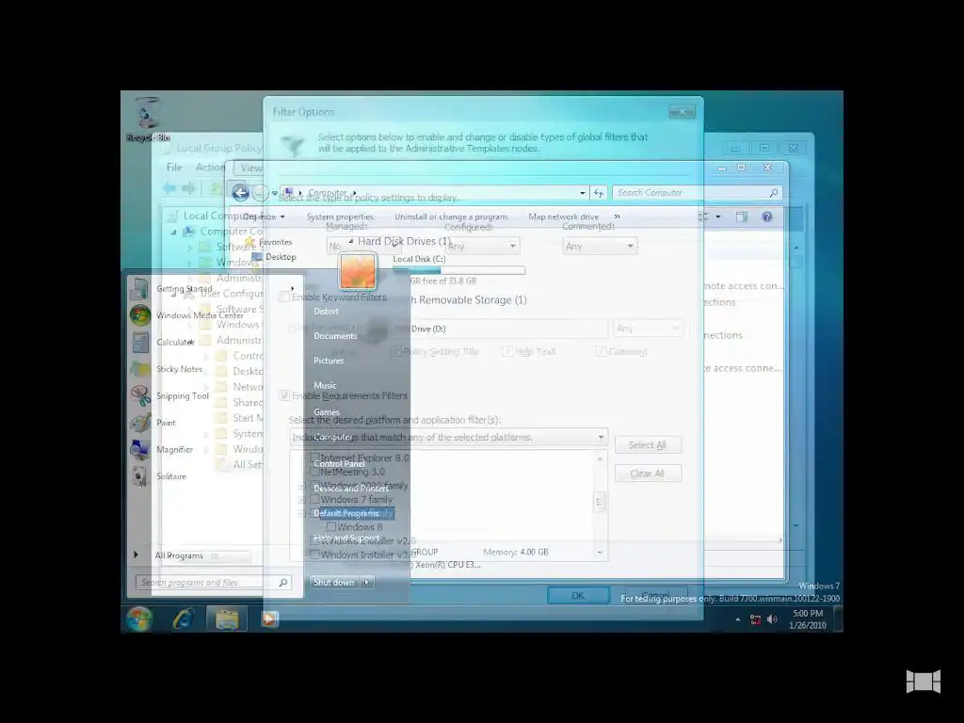This screenshot has height=723, width=964.
Task: Check the Windows 7 family filter
Action: click(x=314, y=499)
